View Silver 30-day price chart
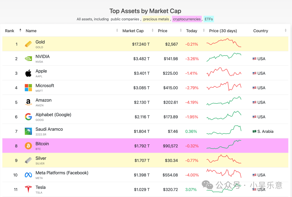The height and width of the screenshot is (197, 292). tap(224, 159)
